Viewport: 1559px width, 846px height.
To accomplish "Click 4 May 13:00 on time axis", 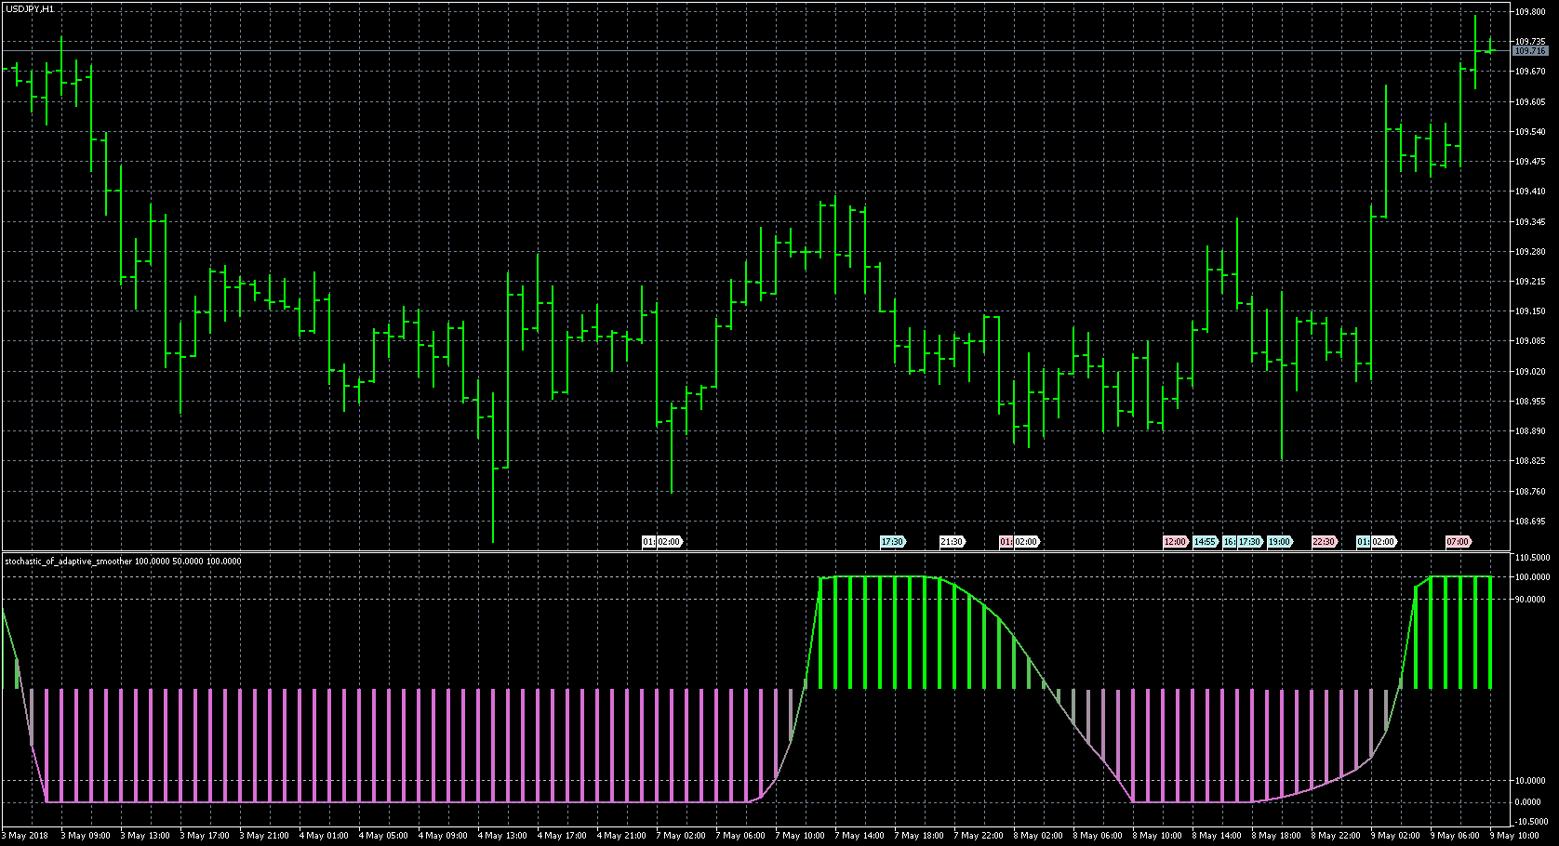I will click(x=502, y=836).
